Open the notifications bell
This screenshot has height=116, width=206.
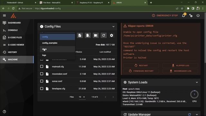pyautogui.click(x=183, y=15)
